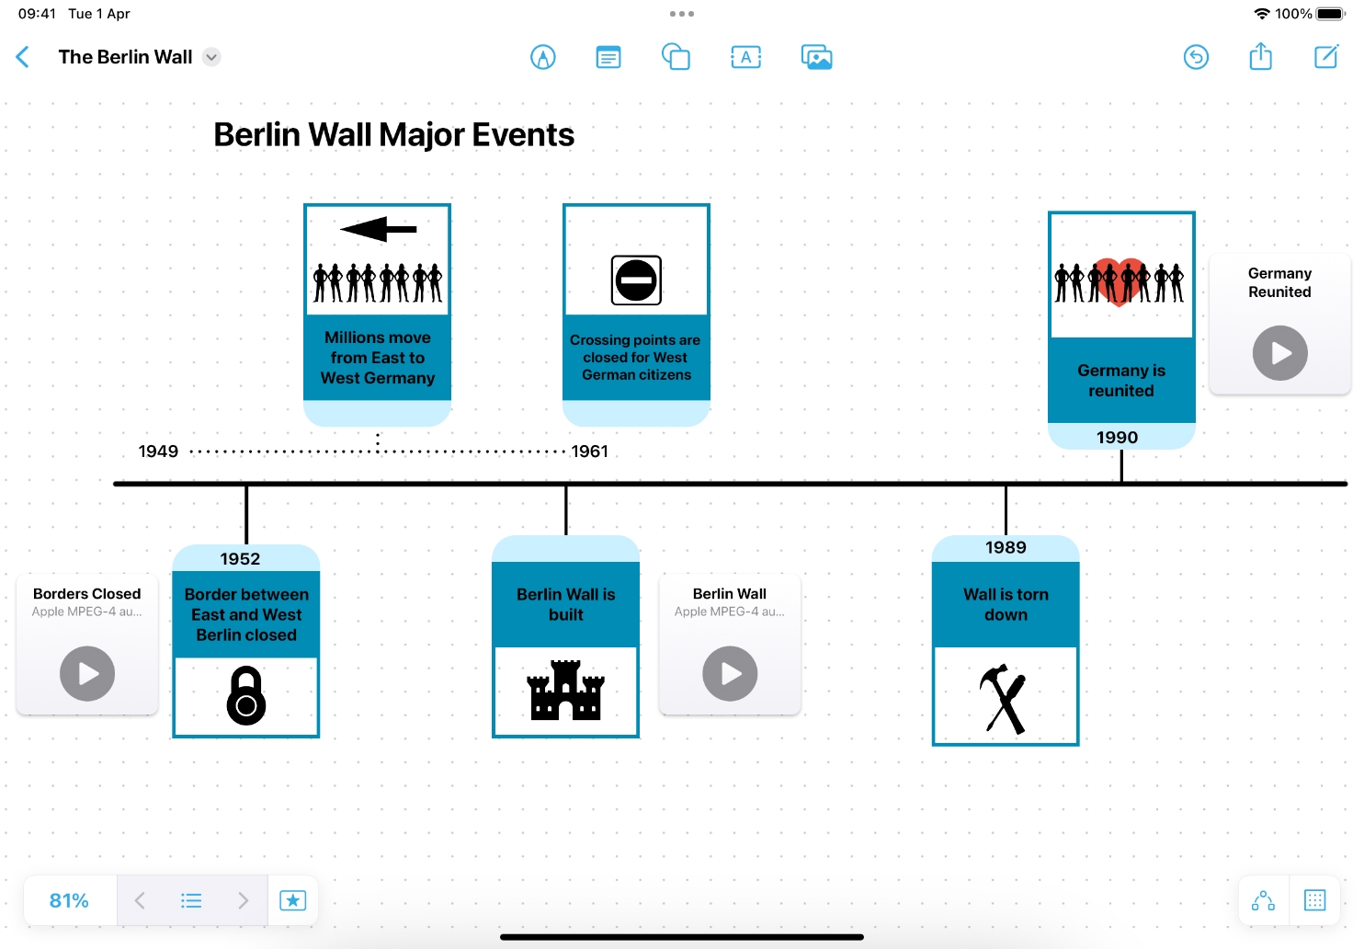This screenshot has width=1364, height=949.
Task: Toggle the starred scenes button
Action: click(292, 900)
